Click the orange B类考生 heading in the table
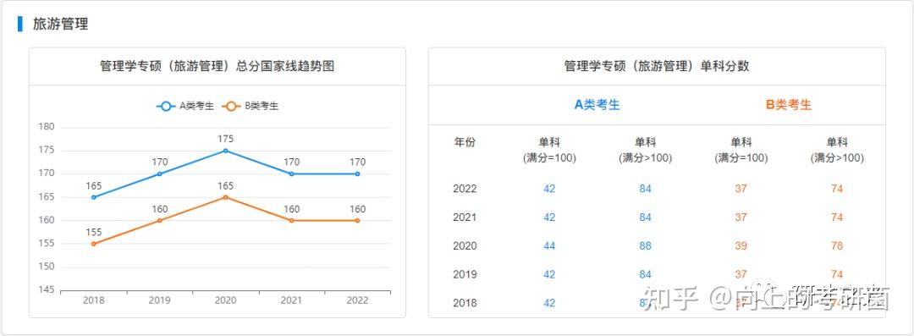The width and height of the screenshot is (914, 336). [x=788, y=105]
